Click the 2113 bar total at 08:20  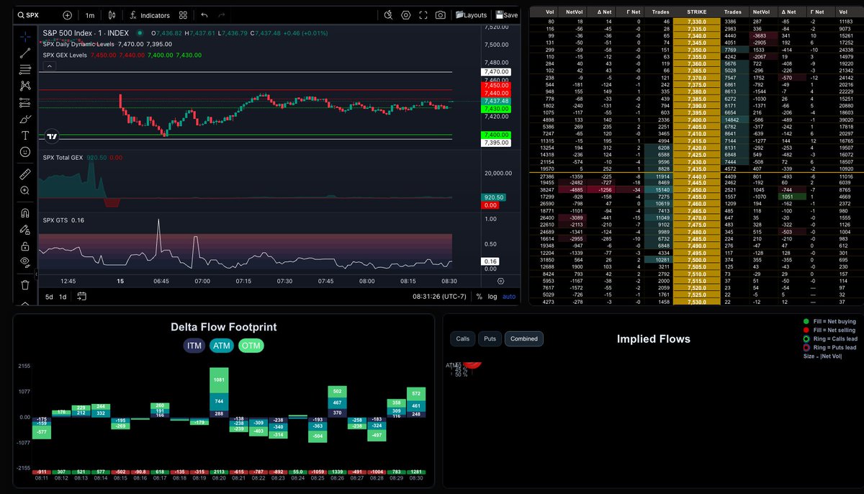tap(220, 472)
